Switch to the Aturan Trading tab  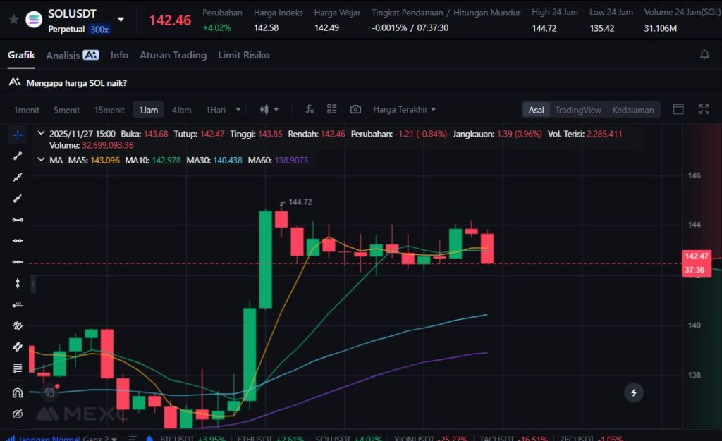tap(173, 55)
